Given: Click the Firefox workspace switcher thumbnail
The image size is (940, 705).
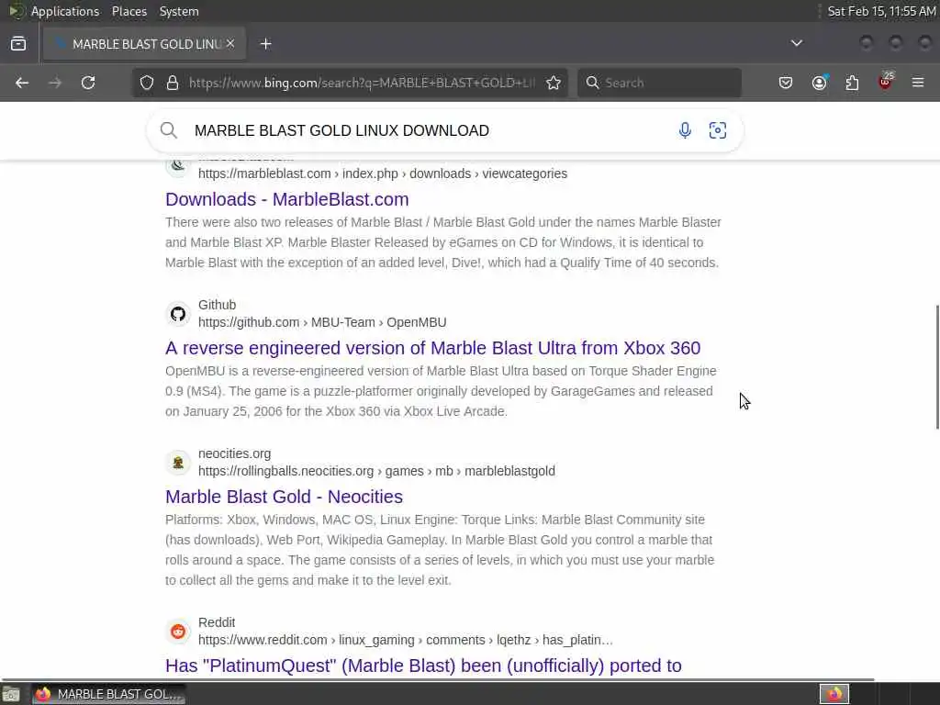Looking at the screenshot, I should coord(834,694).
